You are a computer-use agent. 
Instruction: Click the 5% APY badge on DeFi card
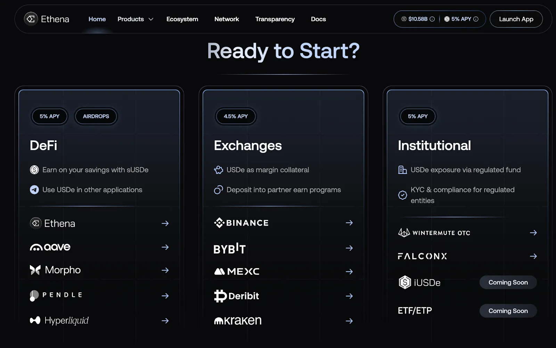[49, 116]
